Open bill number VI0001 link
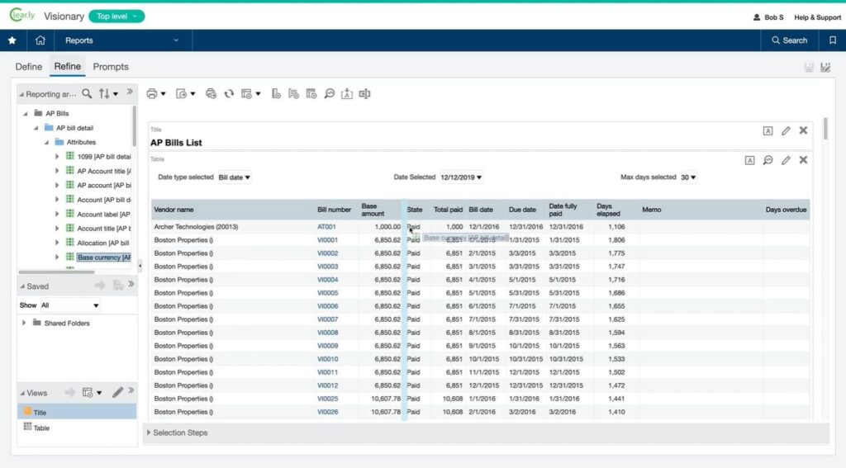This screenshot has height=468, width=846. [327, 240]
